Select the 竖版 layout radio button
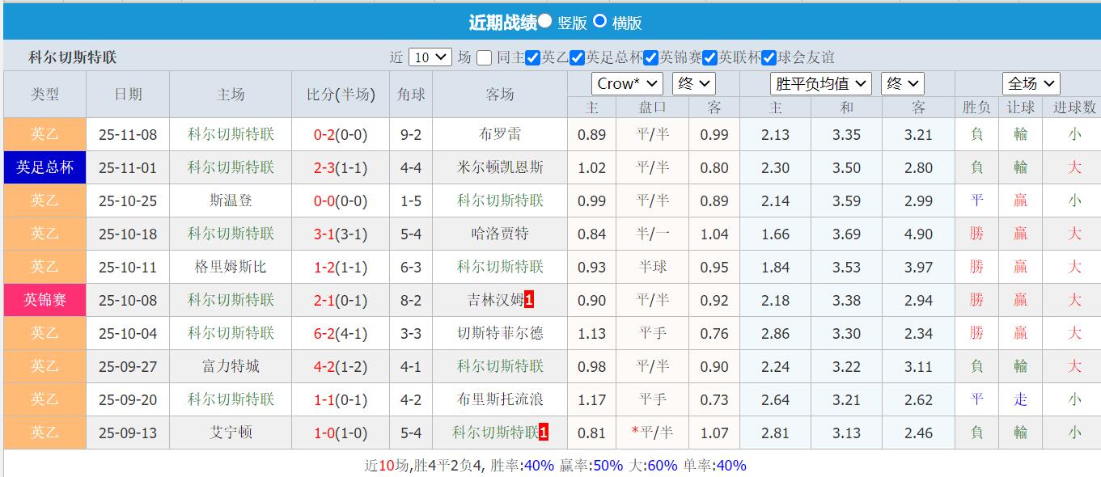This screenshot has height=477, width=1101. [x=545, y=20]
